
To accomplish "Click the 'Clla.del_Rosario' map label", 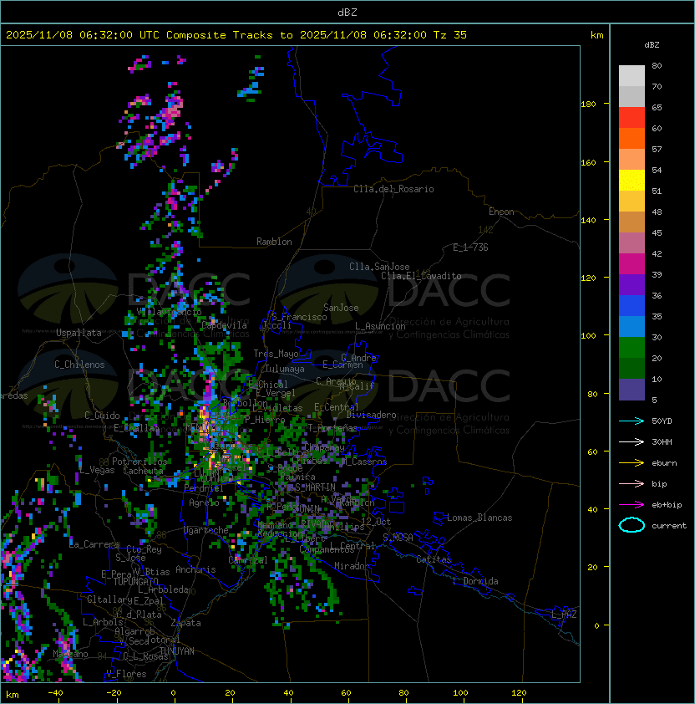I will pyautogui.click(x=393, y=189).
